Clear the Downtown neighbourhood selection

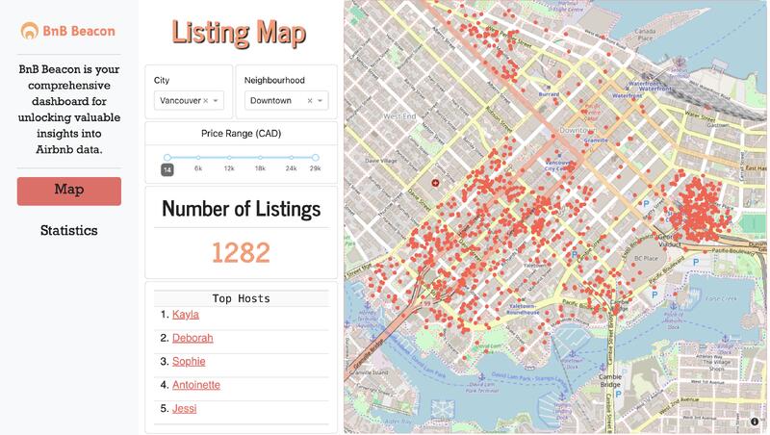[310, 101]
